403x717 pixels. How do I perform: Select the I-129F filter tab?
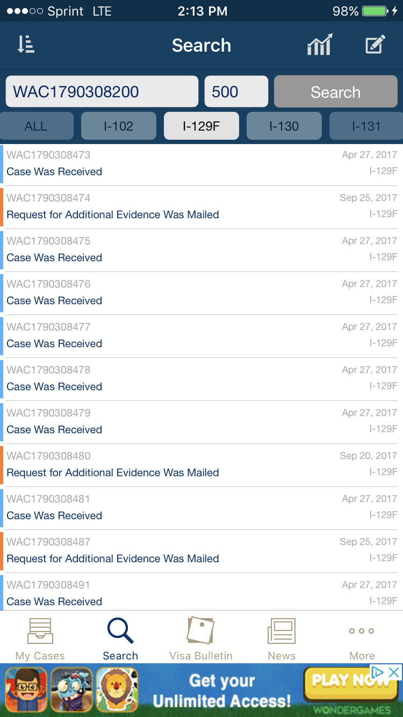pos(201,126)
